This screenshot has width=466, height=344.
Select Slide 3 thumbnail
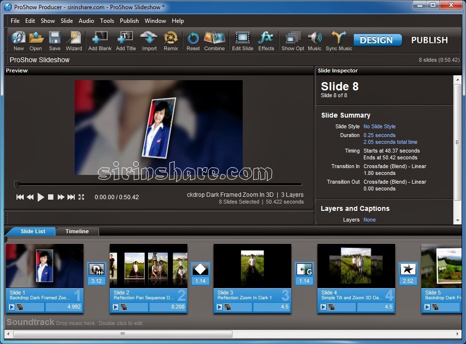click(x=252, y=266)
